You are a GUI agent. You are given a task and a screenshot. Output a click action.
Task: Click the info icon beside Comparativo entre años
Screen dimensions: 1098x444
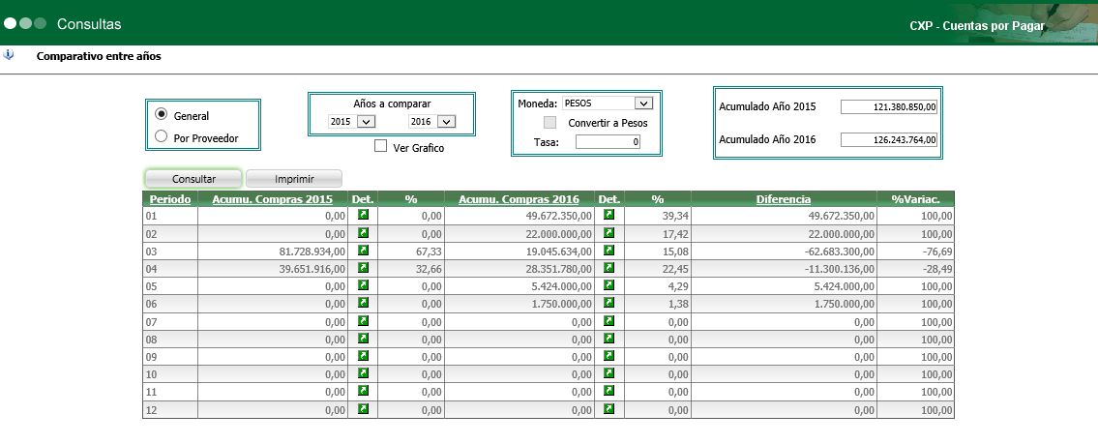[9, 54]
